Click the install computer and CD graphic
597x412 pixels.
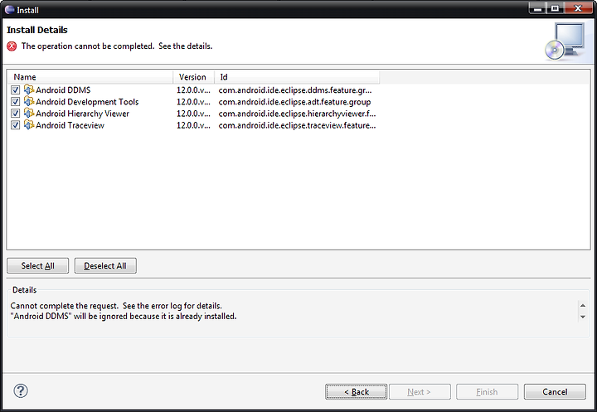tap(565, 41)
